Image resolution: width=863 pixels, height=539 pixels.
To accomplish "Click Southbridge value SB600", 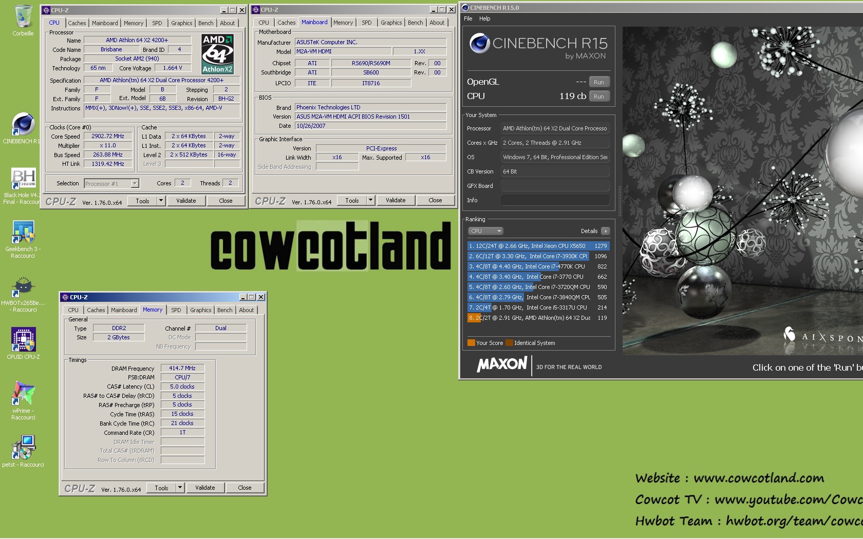I will click(x=371, y=72).
